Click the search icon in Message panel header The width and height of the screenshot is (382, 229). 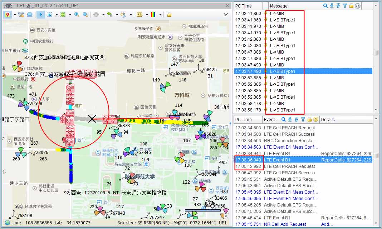pyautogui.click(x=325, y=6)
